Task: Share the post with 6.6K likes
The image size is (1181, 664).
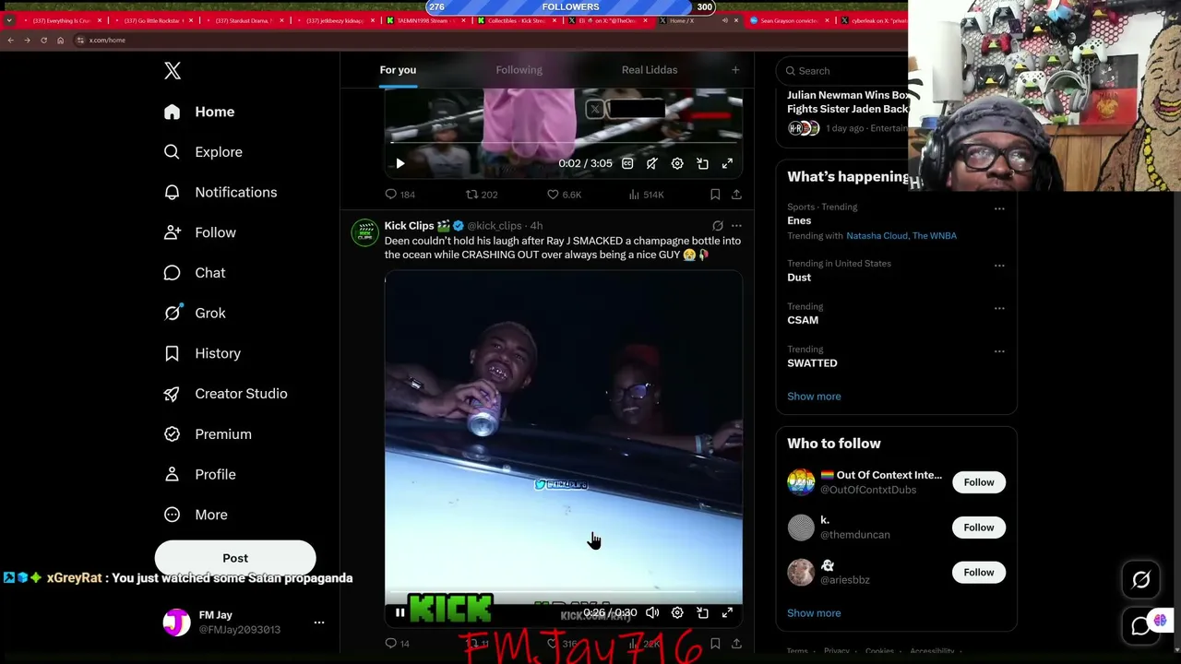Action: [x=736, y=195]
